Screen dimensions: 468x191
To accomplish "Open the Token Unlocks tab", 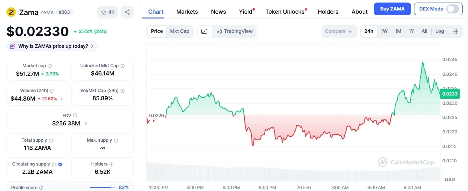I will pyautogui.click(x=285, y=11).
